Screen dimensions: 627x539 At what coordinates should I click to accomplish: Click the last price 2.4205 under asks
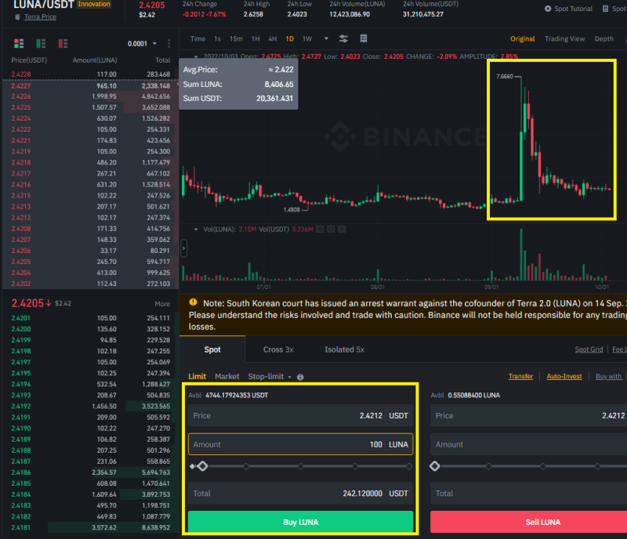[x=27, y=303]
